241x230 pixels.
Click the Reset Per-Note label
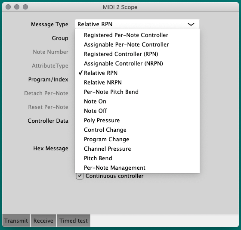tap(48, 107)
